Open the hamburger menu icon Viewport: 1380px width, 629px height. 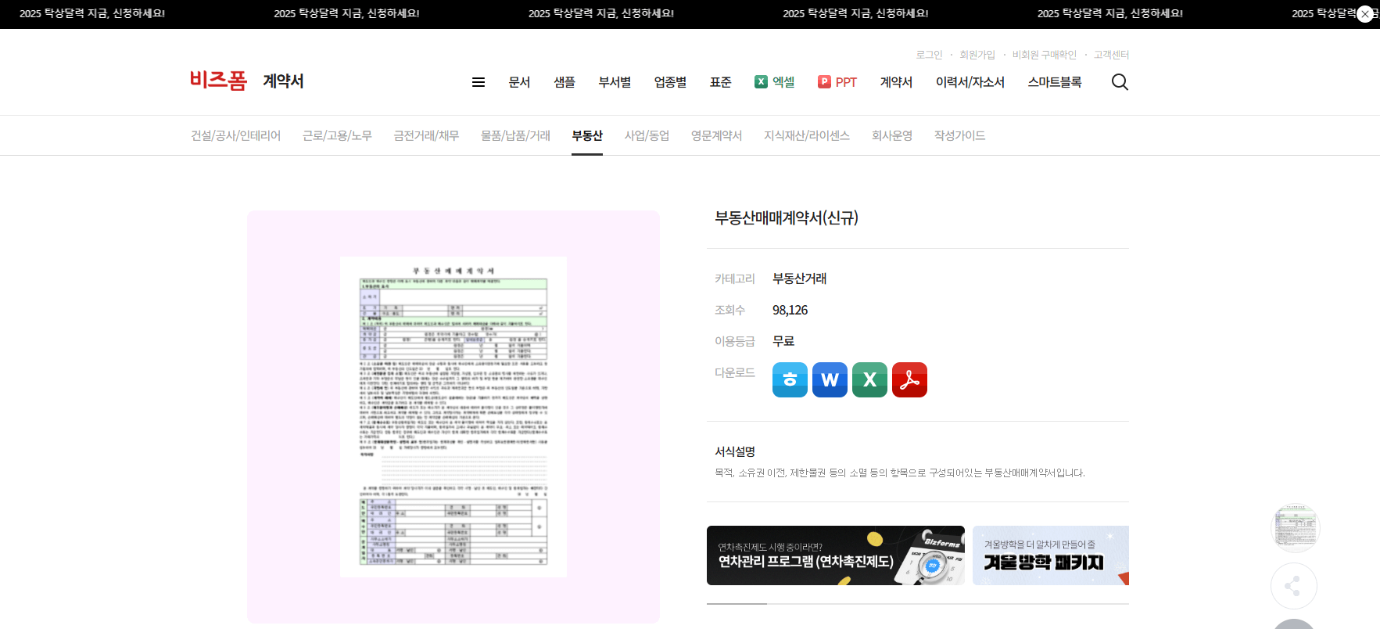(479, 82)
